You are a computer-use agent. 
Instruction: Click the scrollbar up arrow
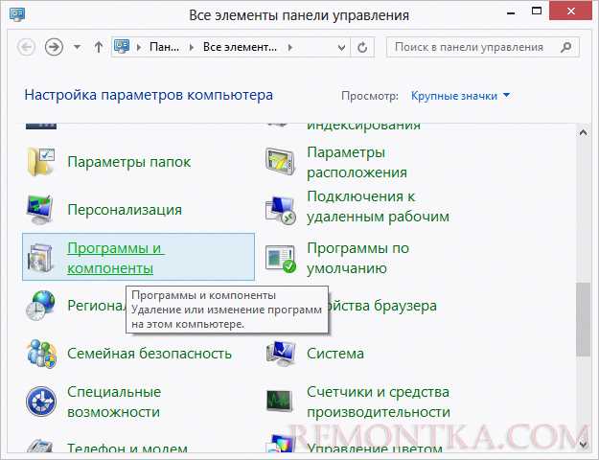tap(583, 132)
